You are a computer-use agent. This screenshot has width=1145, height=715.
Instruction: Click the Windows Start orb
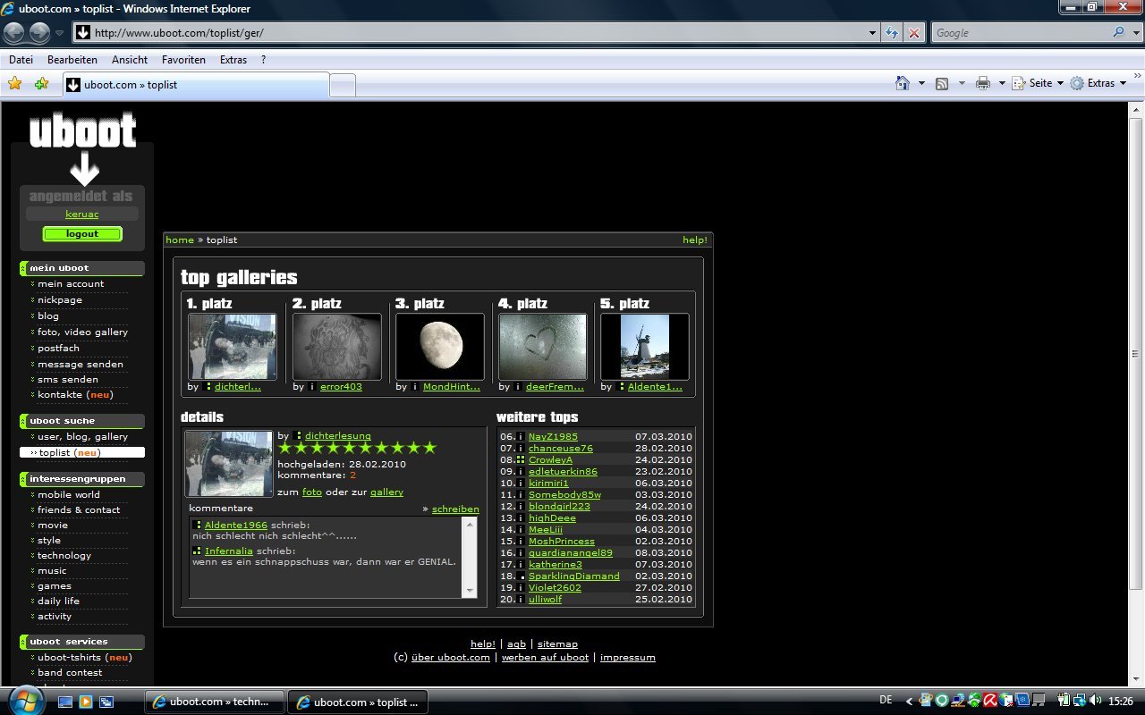click(x=24, y=701)
